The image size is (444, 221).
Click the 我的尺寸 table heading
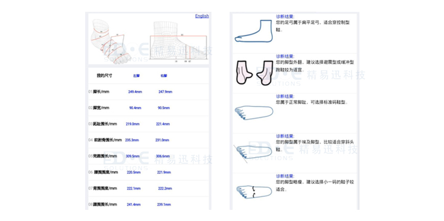tap(104, 76)
